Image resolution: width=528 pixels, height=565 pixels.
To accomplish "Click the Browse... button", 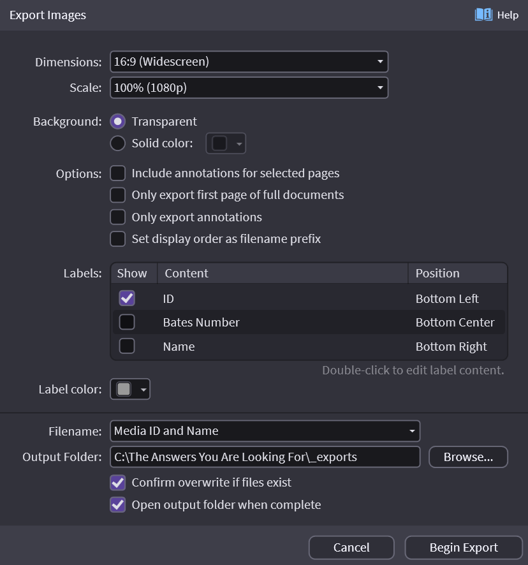I will pyautogui.click(x=468, y=457).
